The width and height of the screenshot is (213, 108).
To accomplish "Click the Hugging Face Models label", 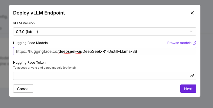I will pos(30,43).
